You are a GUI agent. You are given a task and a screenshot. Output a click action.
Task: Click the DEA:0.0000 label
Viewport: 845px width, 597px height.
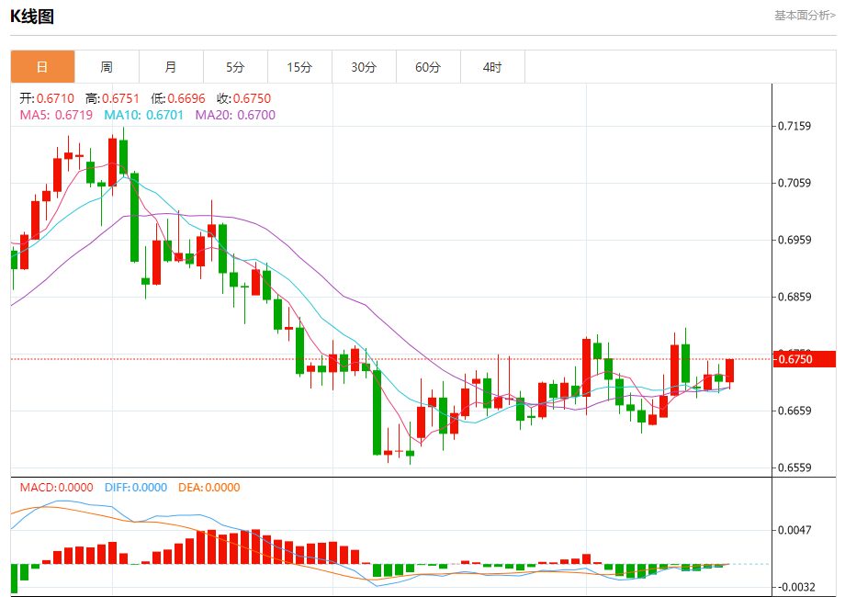coord(209,487)
